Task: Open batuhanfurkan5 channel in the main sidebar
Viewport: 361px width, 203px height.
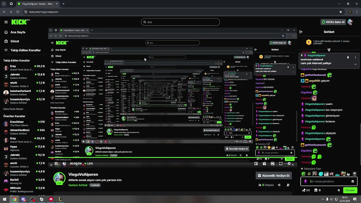Action: pyautogui.click(x=24, y=93)
